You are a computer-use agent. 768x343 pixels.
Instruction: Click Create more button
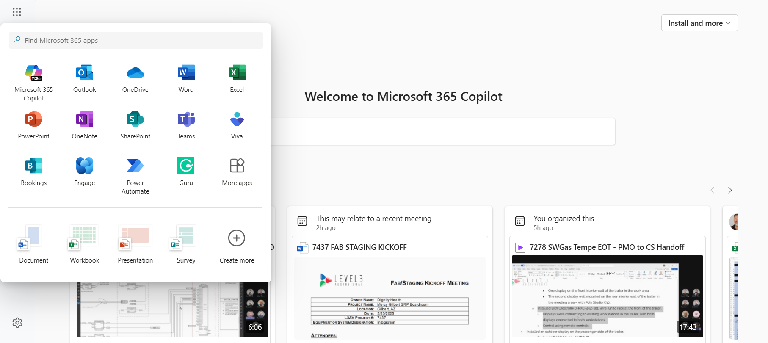(x=237, y=244)
